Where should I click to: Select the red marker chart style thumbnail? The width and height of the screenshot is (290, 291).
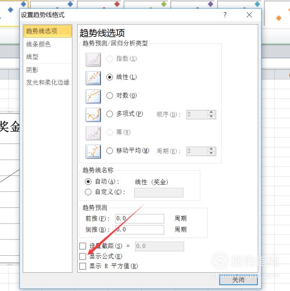click(98, 4)
